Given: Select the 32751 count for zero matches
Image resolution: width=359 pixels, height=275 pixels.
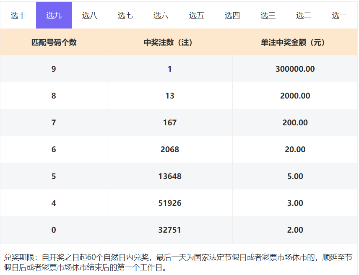Looking at the screenshot, I should pos(169,230).
